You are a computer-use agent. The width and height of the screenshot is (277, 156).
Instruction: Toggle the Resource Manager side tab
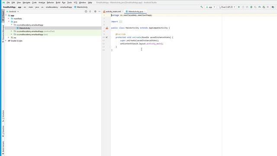[x=3, y=33]
